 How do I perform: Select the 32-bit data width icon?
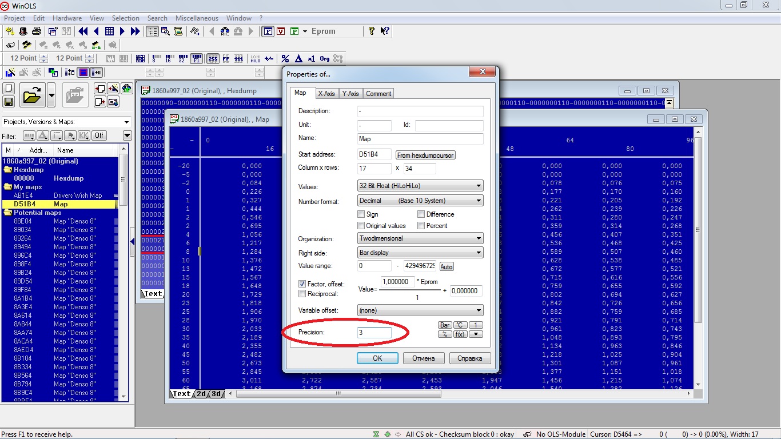[x=182, y=58]
